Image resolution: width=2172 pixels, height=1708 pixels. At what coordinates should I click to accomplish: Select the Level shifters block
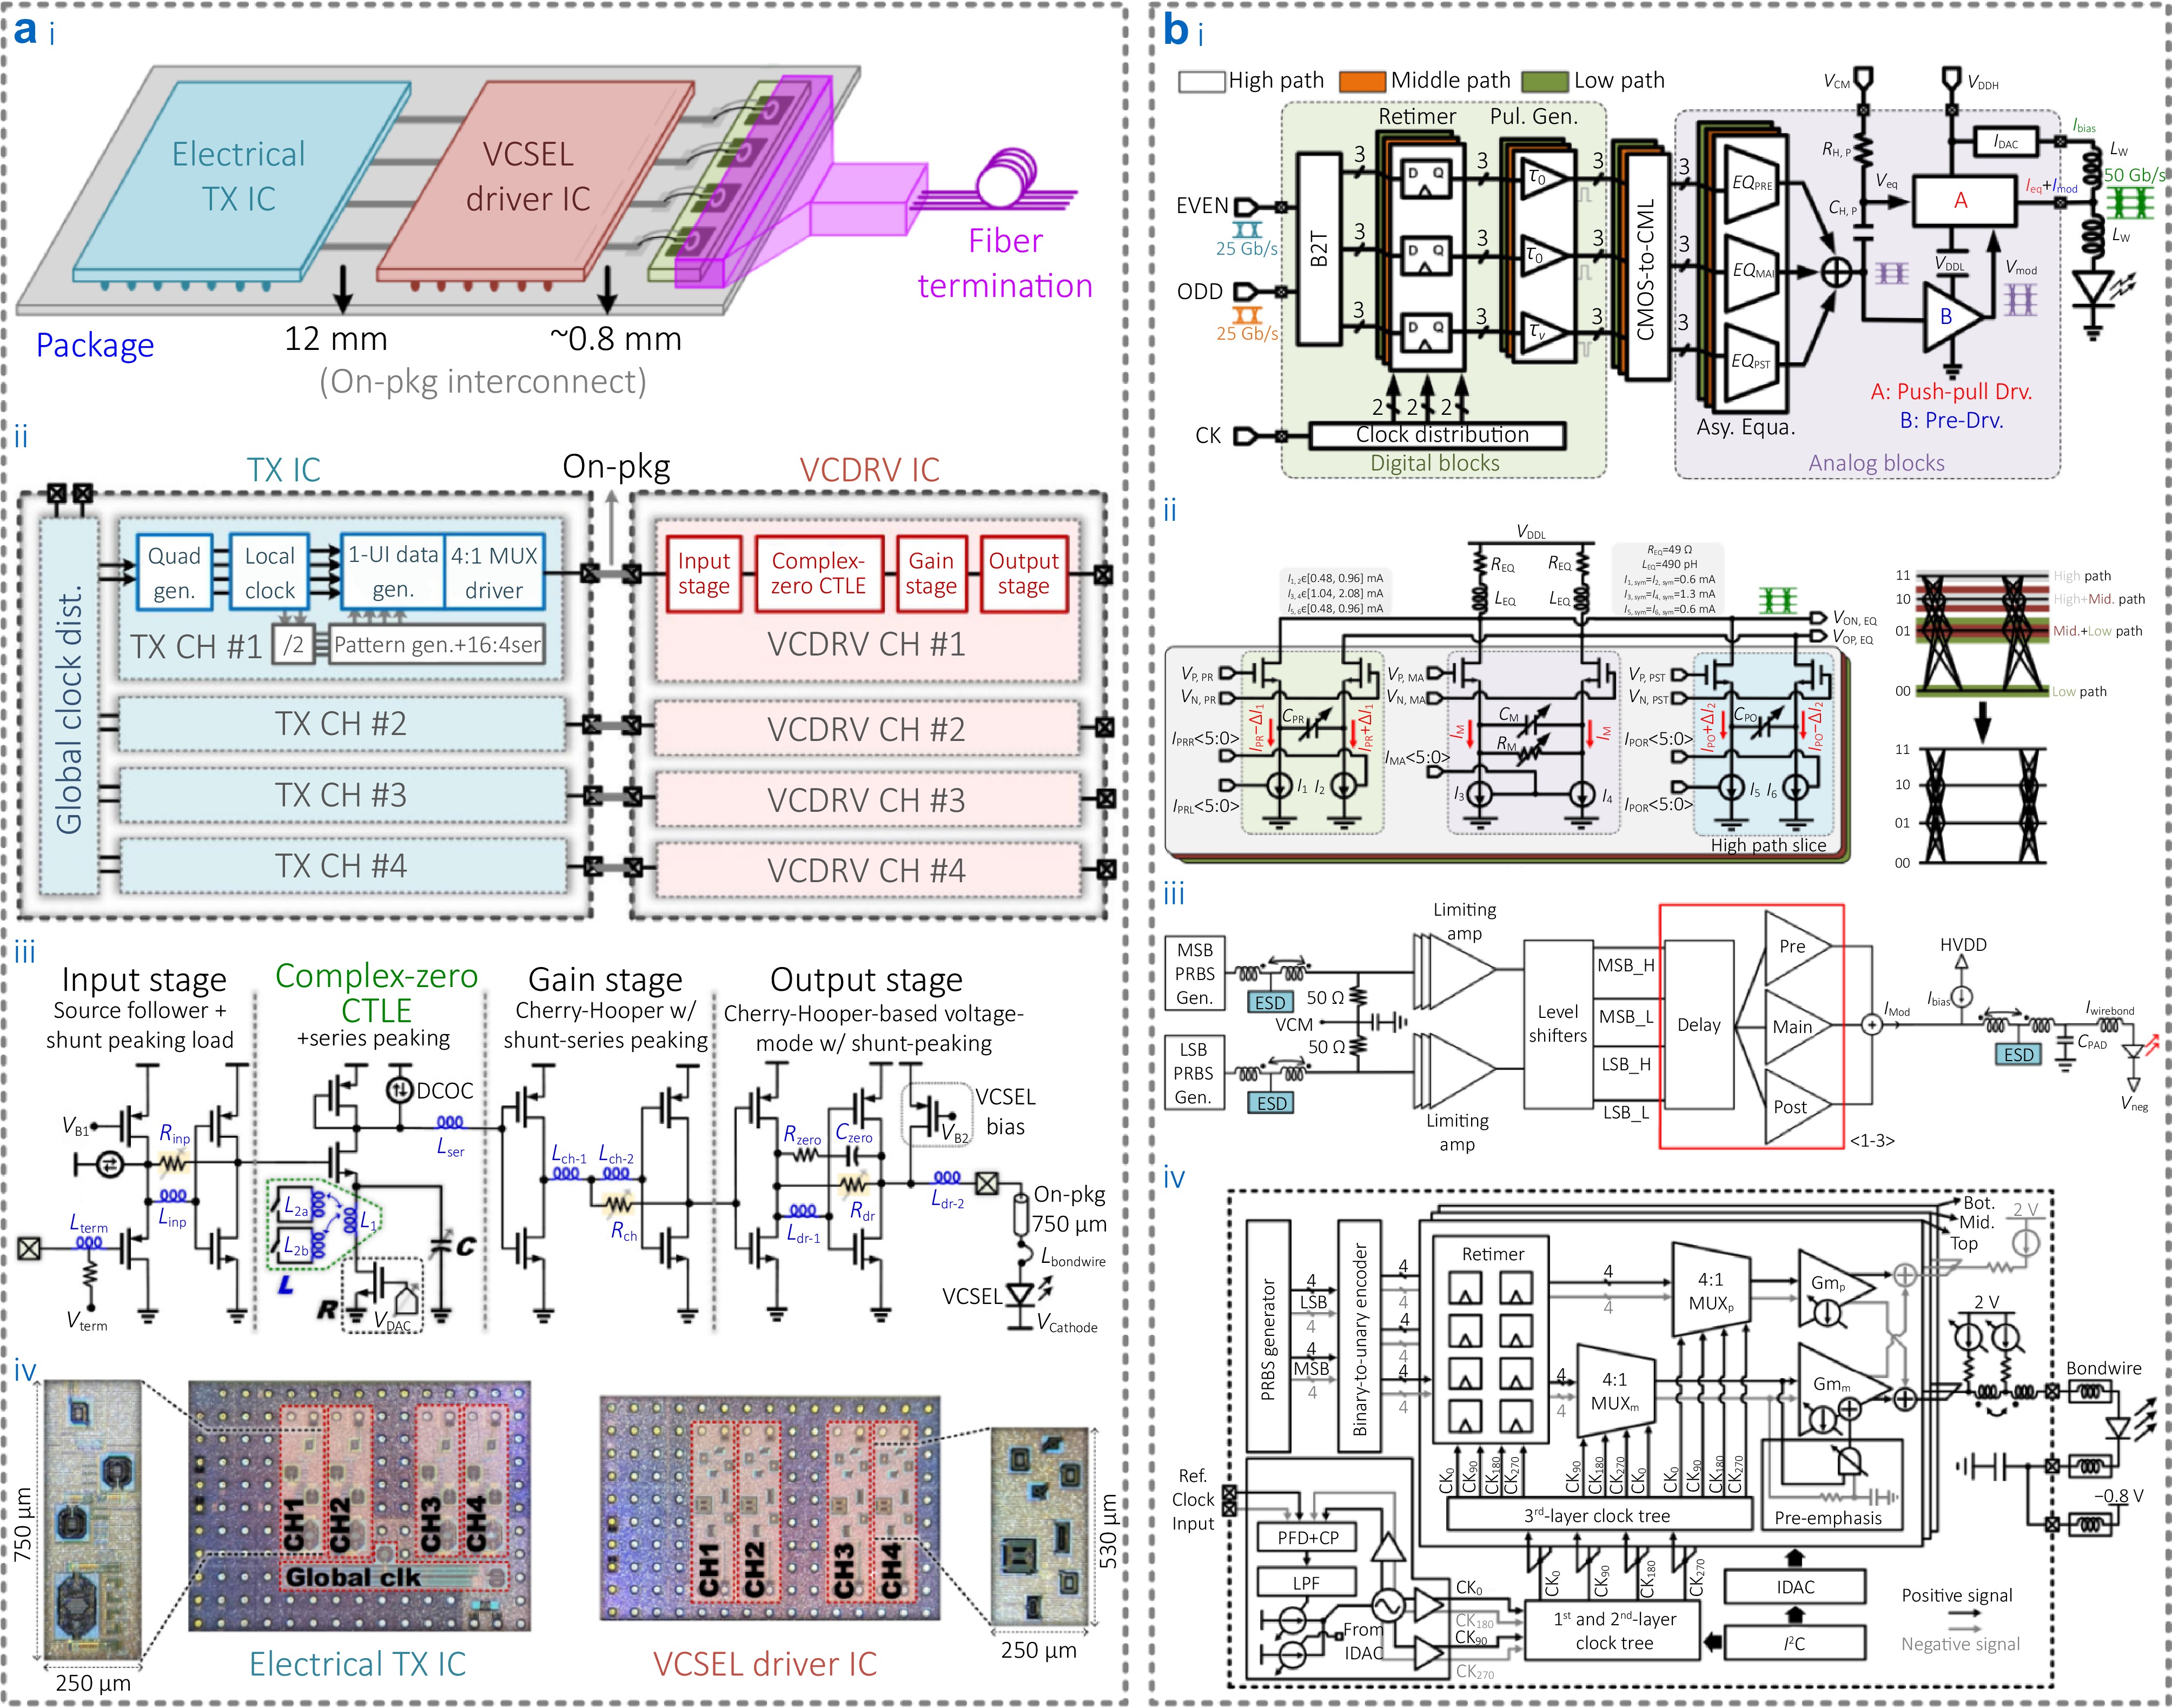(1557, 1024)
